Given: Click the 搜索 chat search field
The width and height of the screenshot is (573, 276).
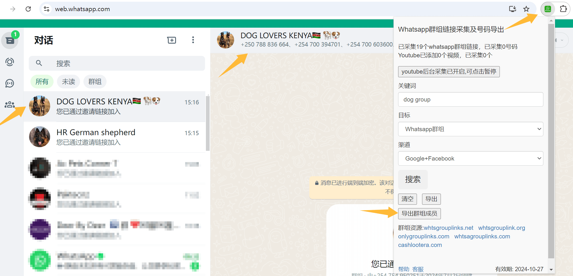Looking at the screenshot, I should pos(117,63).
